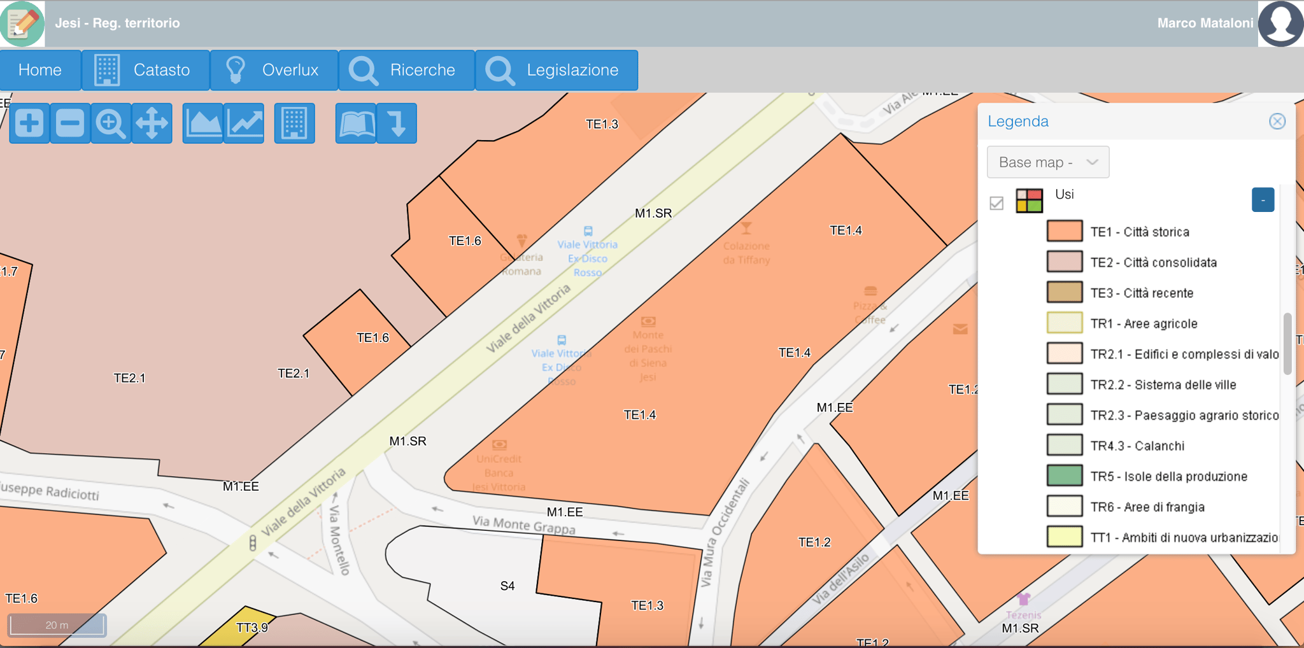Click the TE1 Città storica color swatch
Image resolution: width=1304 pixels, height=648 pixels.
coord(1064,231)
